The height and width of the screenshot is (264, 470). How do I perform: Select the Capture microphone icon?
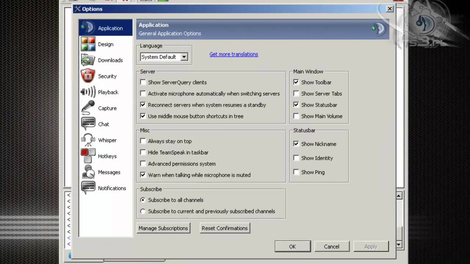[88, 108]
